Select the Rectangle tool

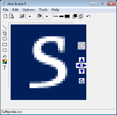(5, 45)
